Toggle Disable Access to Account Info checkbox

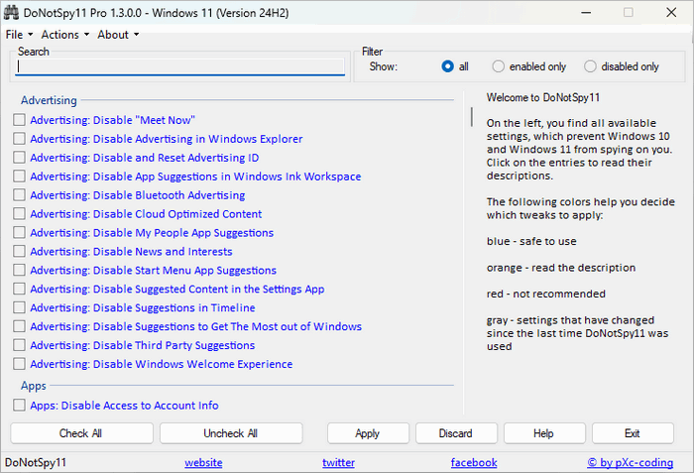(20, 406)
